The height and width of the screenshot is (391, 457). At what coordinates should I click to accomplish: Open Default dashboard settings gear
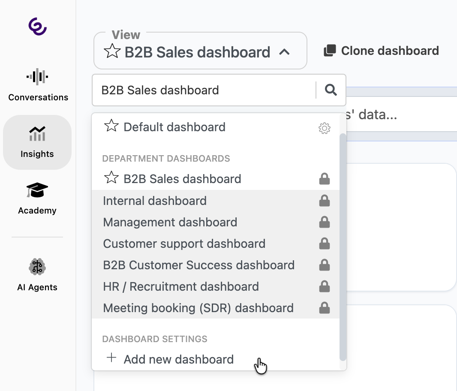(x=325, y=128)
